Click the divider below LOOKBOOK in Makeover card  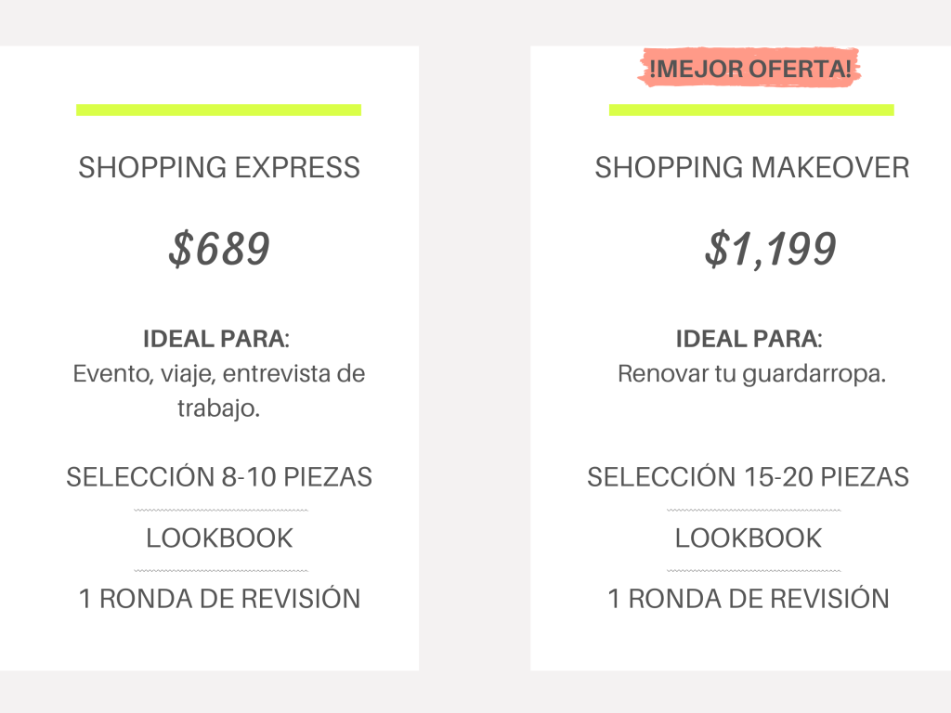(753, 570)
